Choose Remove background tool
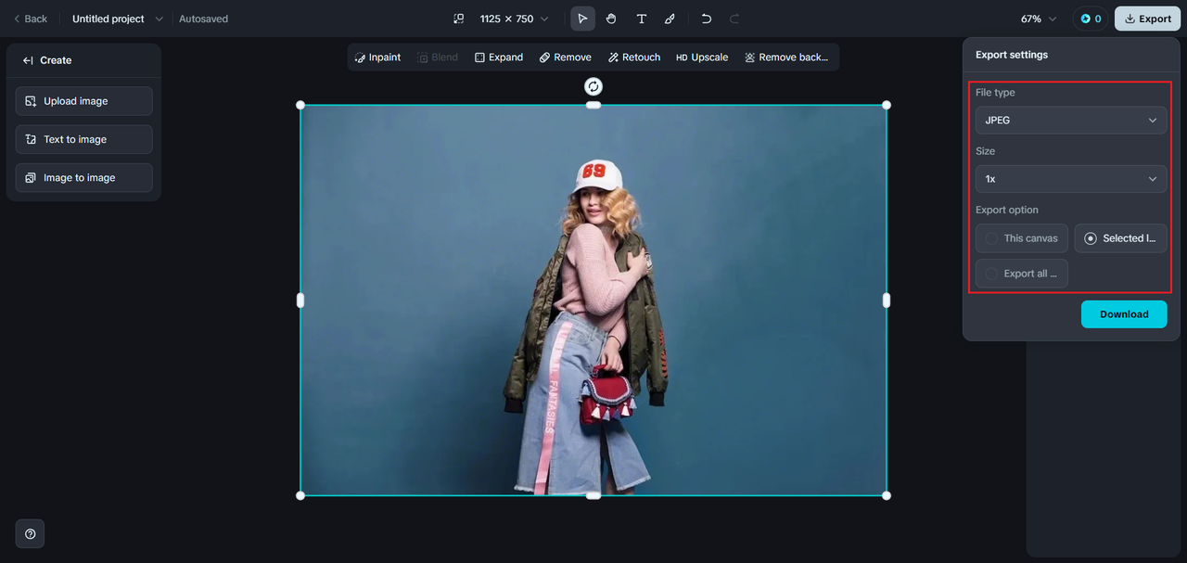 tap(786, 58)
